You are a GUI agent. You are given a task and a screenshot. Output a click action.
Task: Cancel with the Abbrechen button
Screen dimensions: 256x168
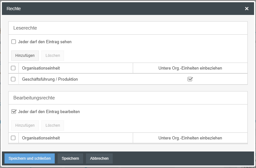[99, 158]
